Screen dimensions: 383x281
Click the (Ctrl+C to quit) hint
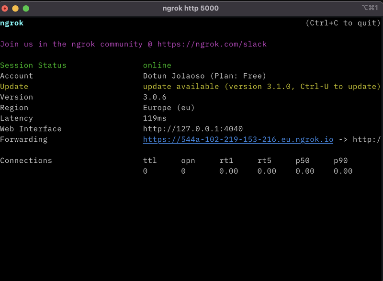click(343, 23)
